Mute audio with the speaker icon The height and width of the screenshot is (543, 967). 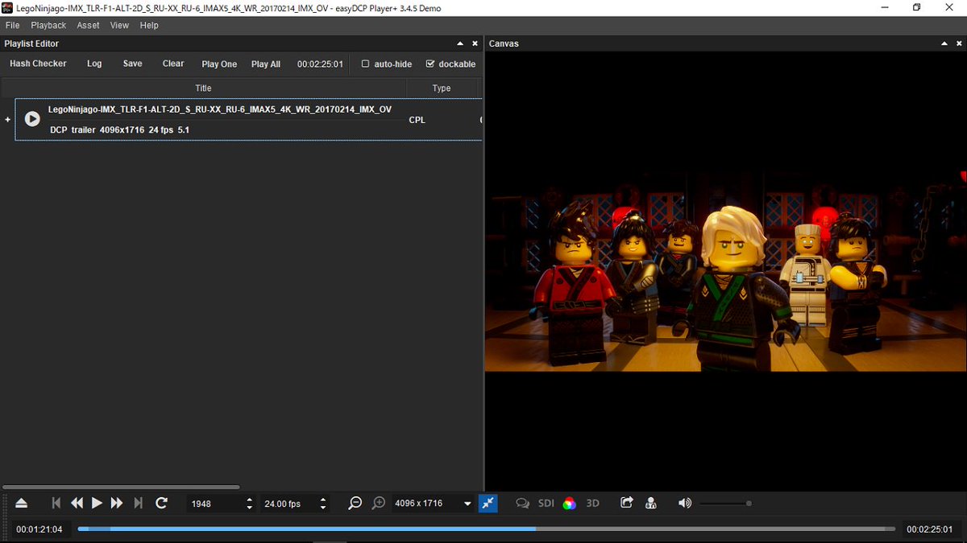coord(685,504)
